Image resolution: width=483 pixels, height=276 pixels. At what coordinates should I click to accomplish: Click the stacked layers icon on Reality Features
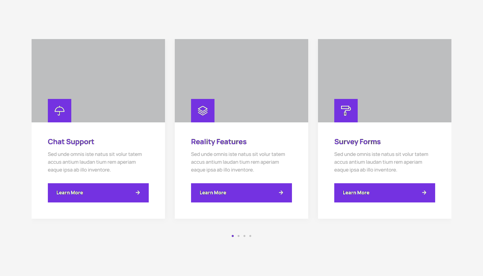[203, 111]
